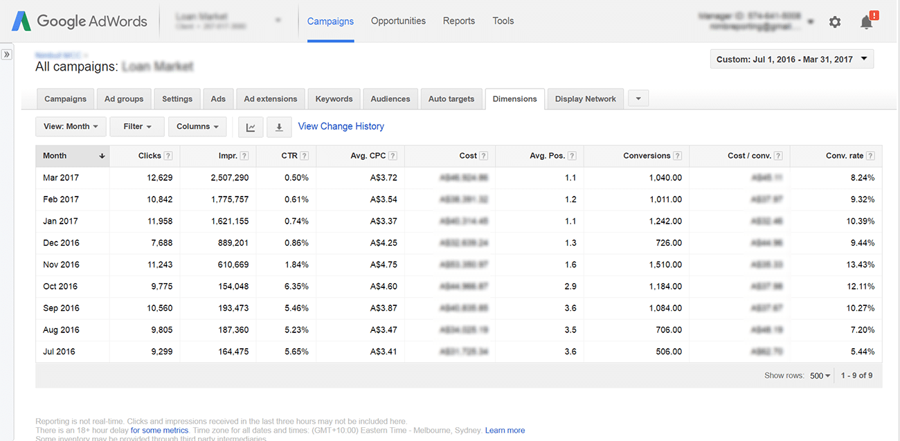Open the Filter dropdown

pos(137,127)
